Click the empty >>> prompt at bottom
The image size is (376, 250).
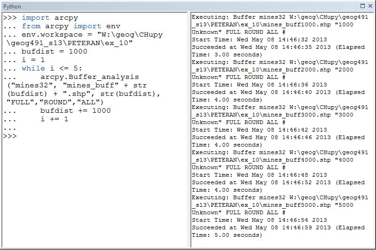tap(10, 136)
